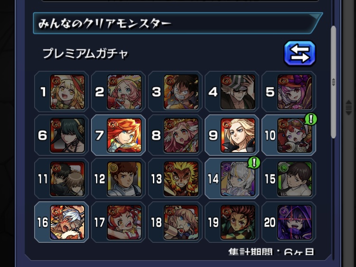Click green exclamation badge on rank 10
This screenshot has height=267, width=356.
[x=311, y=119]
